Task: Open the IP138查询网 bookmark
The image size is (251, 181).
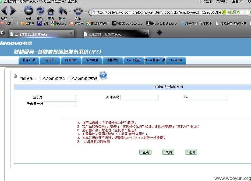Action: pyautogui.click(x=98, y=23)
